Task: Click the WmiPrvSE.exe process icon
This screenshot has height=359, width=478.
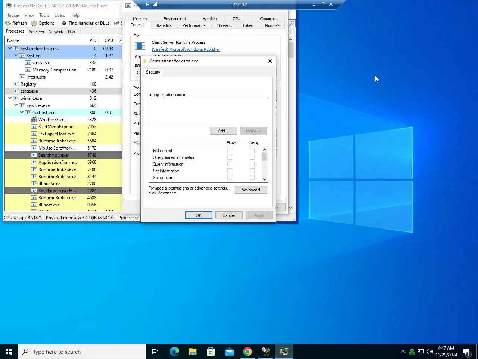Action: tap(34, 120)
